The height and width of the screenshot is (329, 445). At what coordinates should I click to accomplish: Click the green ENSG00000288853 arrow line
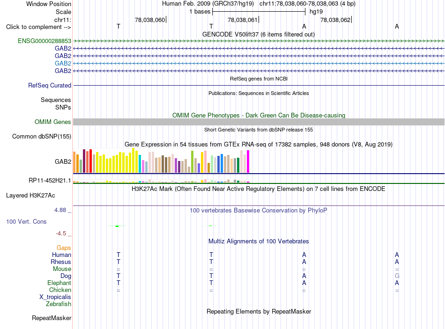coord(259,41)
